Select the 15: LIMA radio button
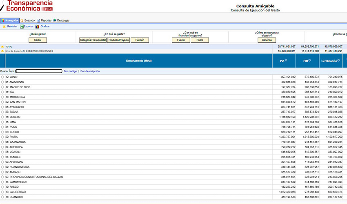This screenshot has height=204, width=347. 2,122
